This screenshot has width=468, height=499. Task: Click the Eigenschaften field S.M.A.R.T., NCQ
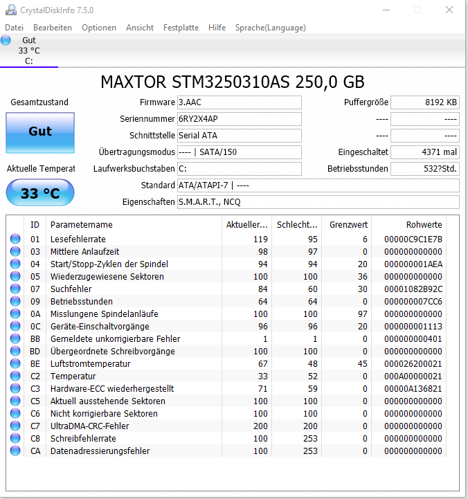point(318,202)
